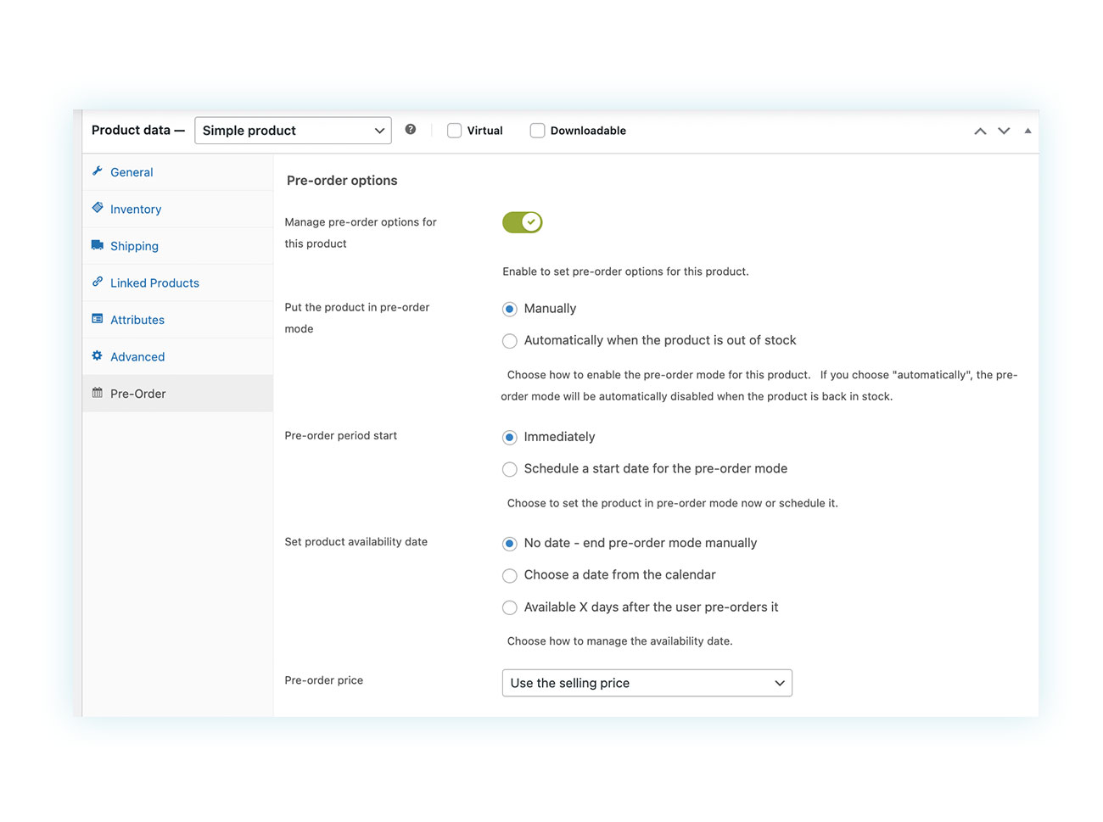Viewport: 1103px width, 822px height.
Task: Collapse the Product data panel with down chevron
Action: tap(1004, 131)
